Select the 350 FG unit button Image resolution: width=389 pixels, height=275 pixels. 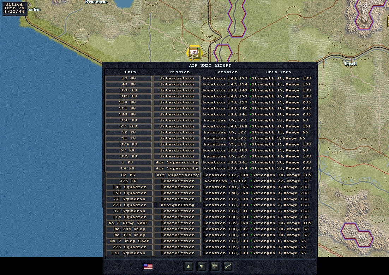pyautogui.click(x=128, y=120)
